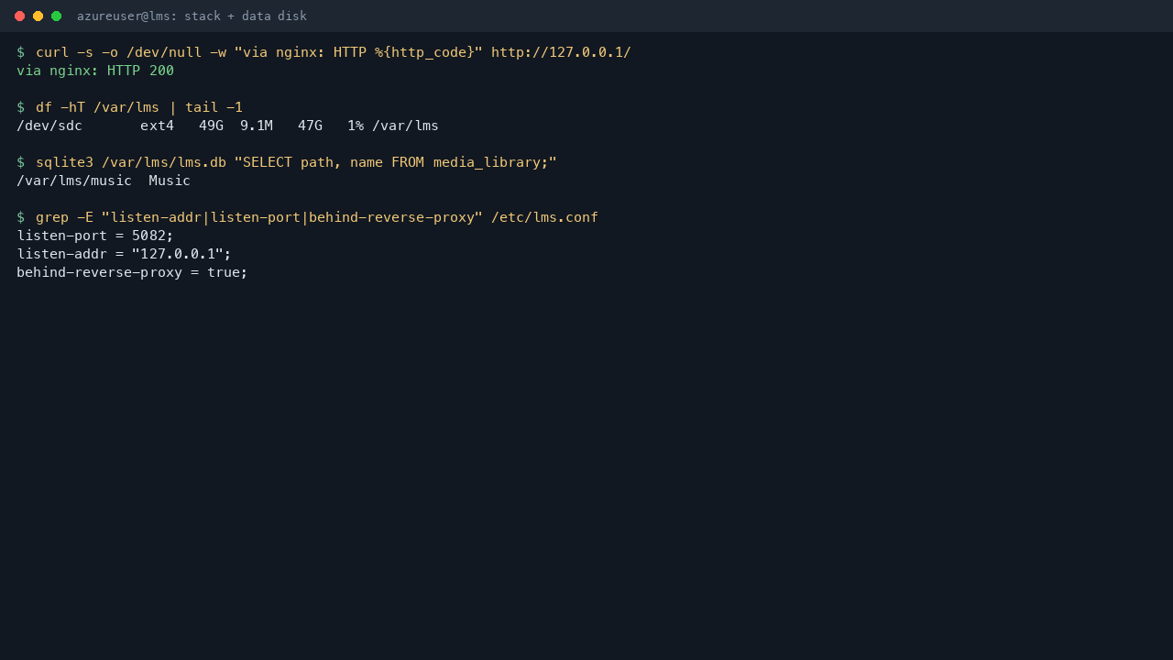Click the sqlite3 SELECT command line
Viewport: 1173px width, 660px height.
[x=287, y=162]
